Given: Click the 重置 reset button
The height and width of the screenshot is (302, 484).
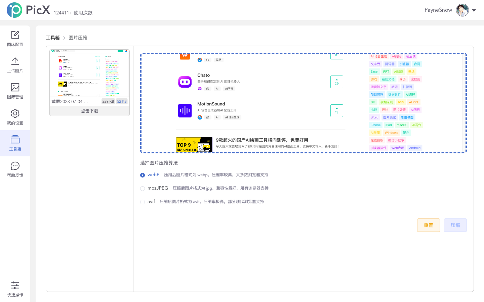Looking at the screenshot, I should point(429,225).
